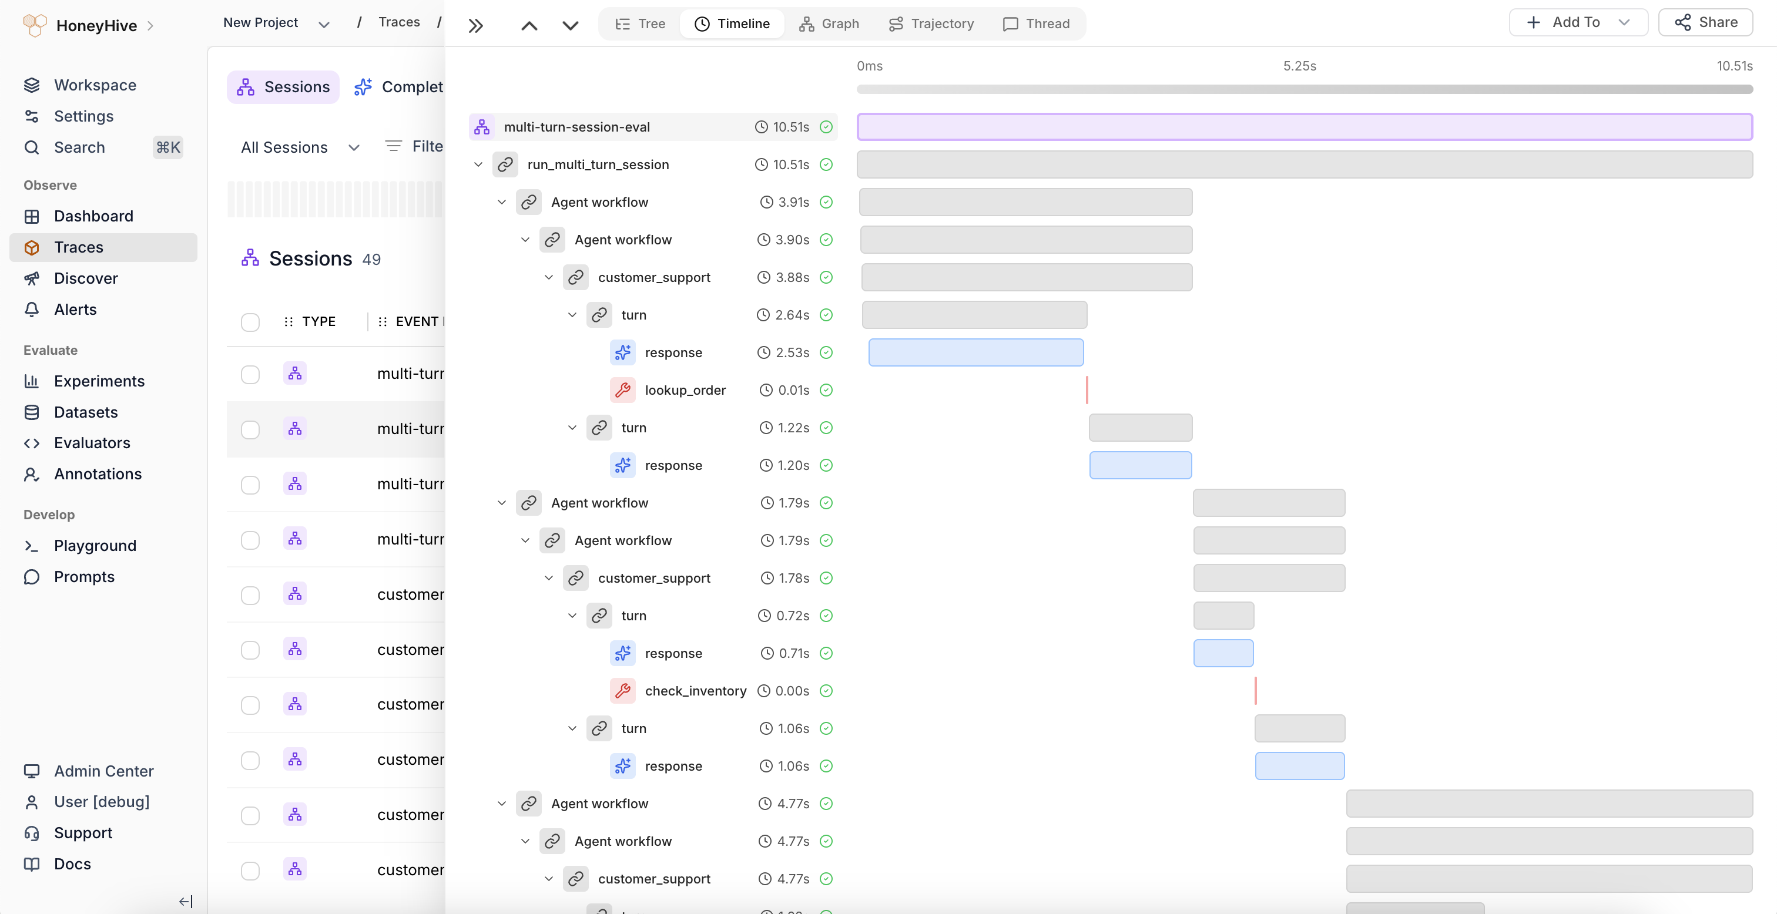Image resolution: width=1777 pixels, height=914 pixels.
Task: Collapse the sidebar with the arrow icon
Action: pos(186,901)
